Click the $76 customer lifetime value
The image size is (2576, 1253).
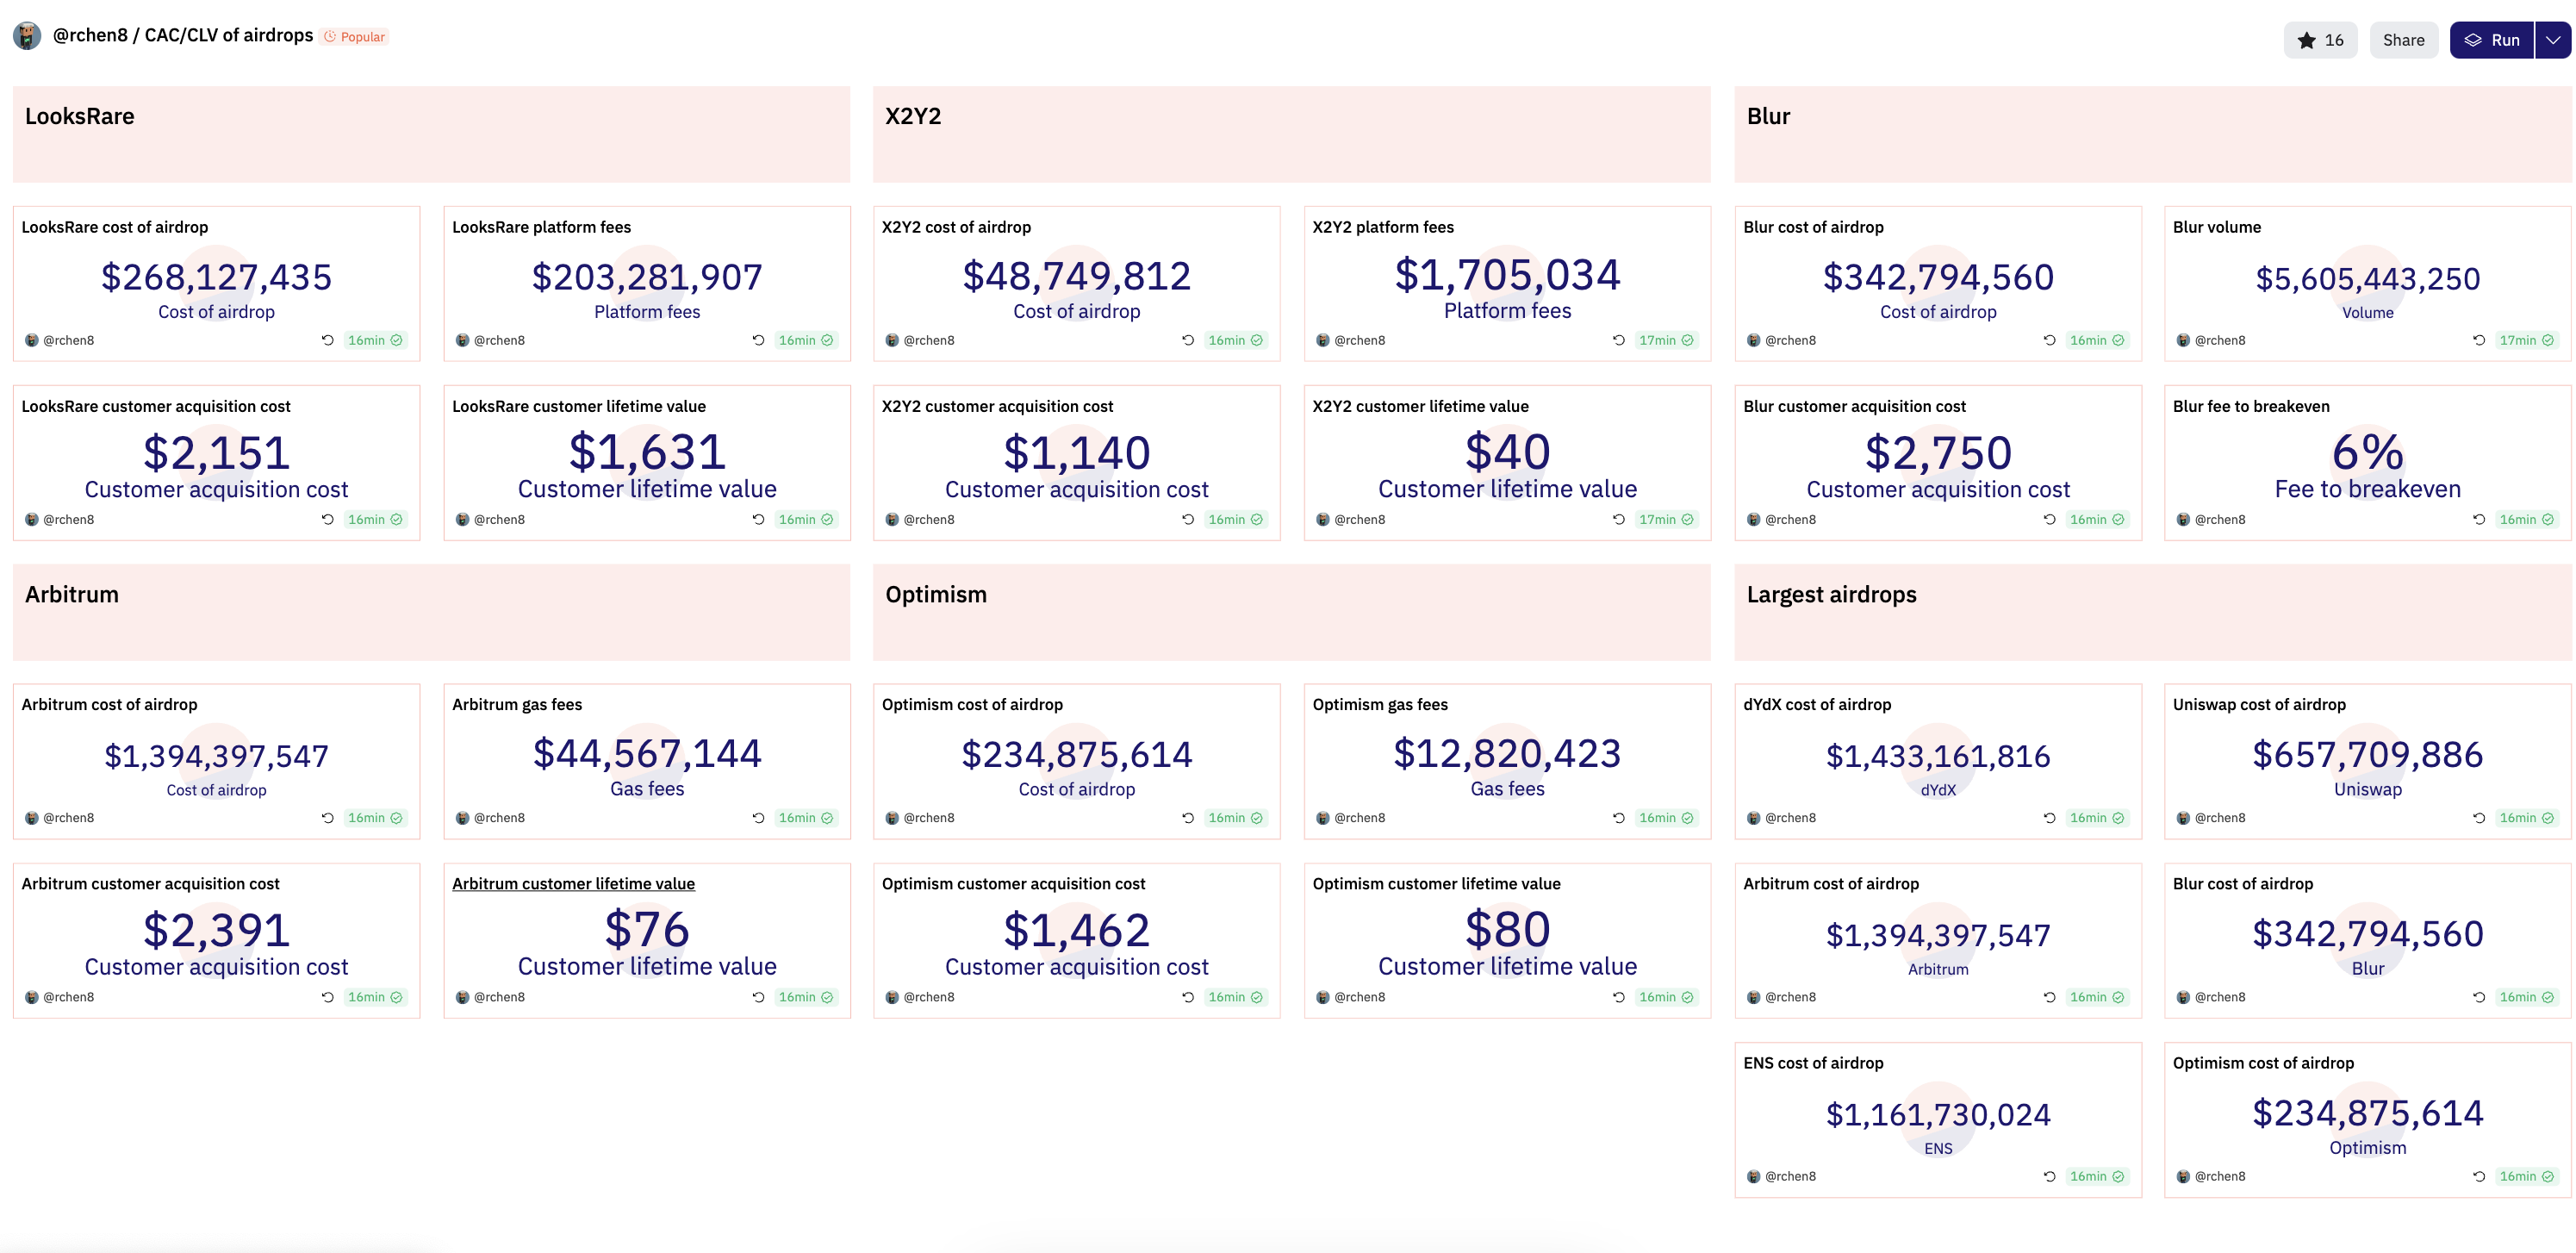point(647,930)
